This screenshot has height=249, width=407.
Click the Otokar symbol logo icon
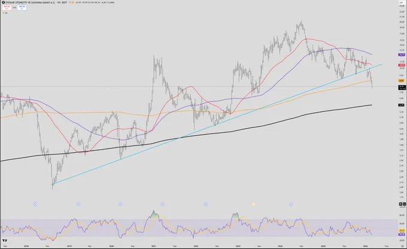(x=3, y=2)
